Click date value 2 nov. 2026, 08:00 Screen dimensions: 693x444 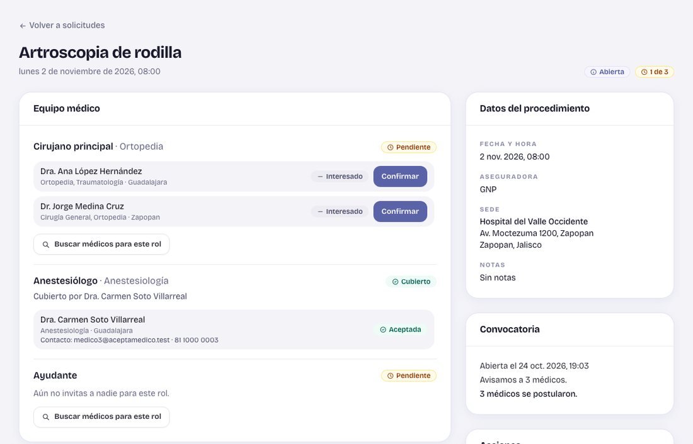point(515,157)
